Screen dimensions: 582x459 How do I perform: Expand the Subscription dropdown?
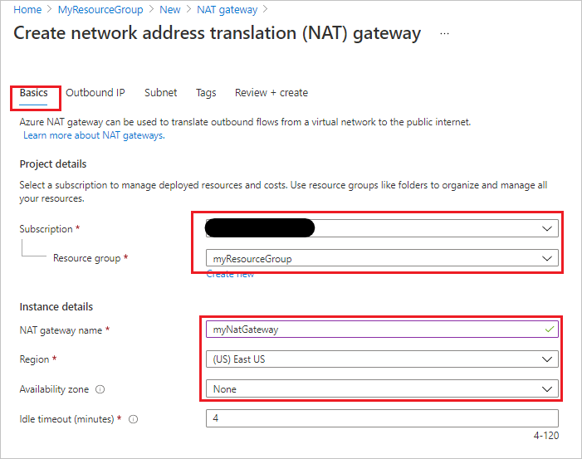(x=546, y=228)
